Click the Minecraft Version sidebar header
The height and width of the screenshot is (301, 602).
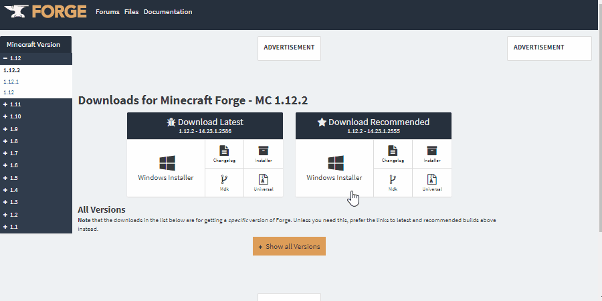pos(35,45)
